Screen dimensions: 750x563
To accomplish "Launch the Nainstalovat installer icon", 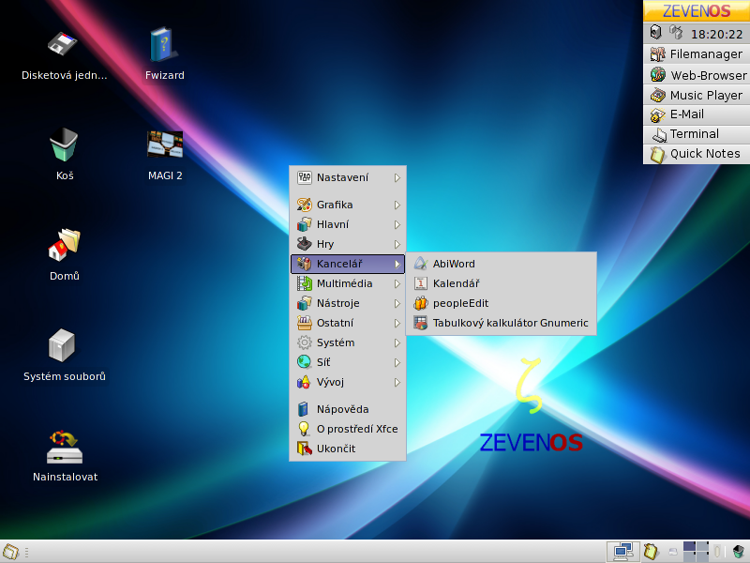I will pos(65,447).
